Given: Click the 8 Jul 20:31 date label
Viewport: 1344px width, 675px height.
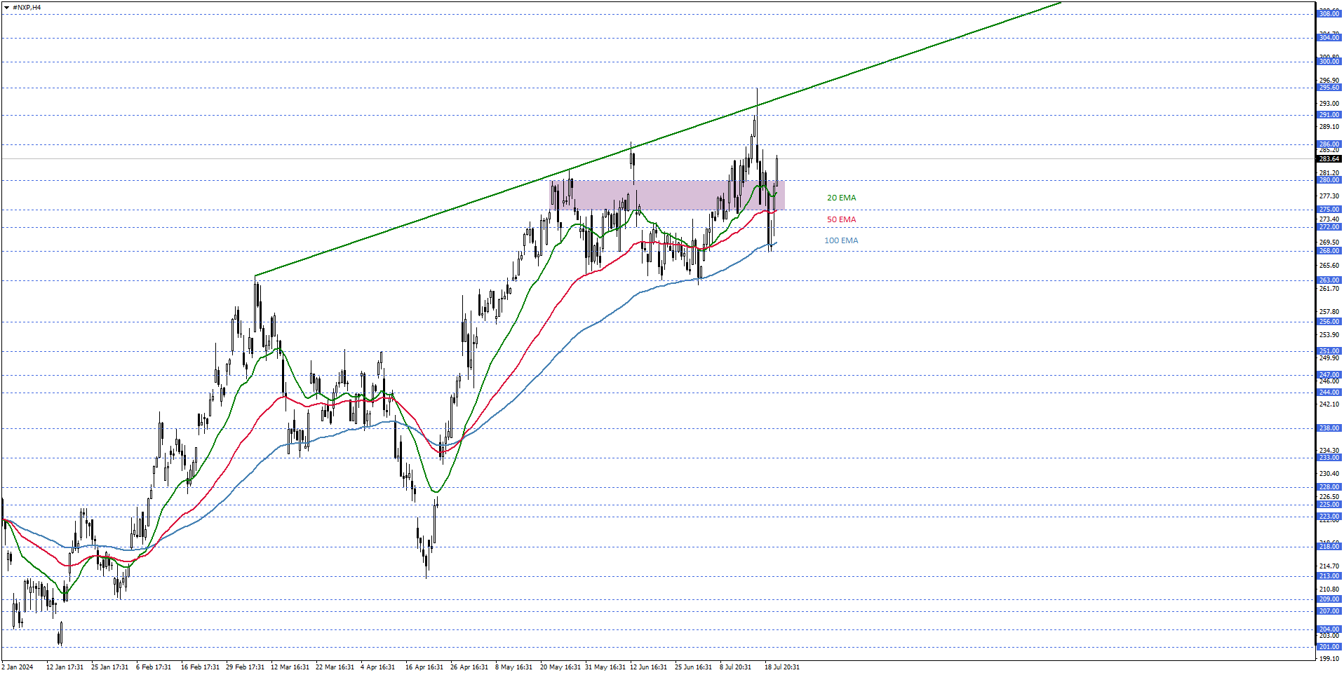Looking at the screenshot, I should (x=735, y=667).
